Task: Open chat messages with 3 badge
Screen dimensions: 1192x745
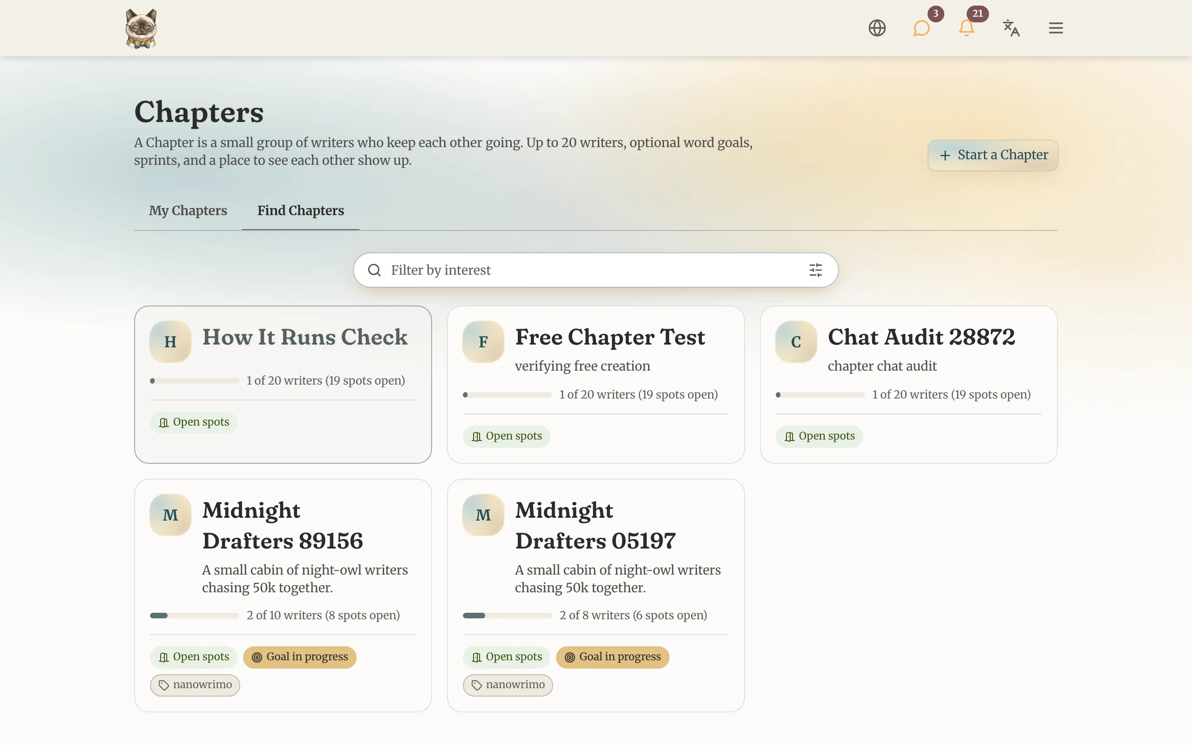Action: click(x=921, y=28)
